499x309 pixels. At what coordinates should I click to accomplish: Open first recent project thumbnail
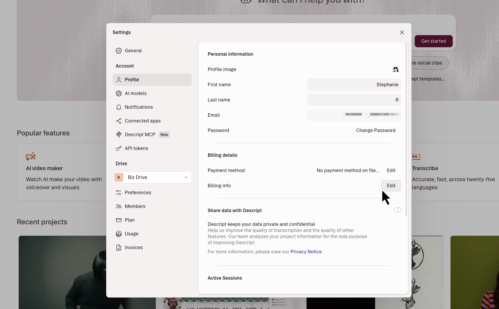63,272
